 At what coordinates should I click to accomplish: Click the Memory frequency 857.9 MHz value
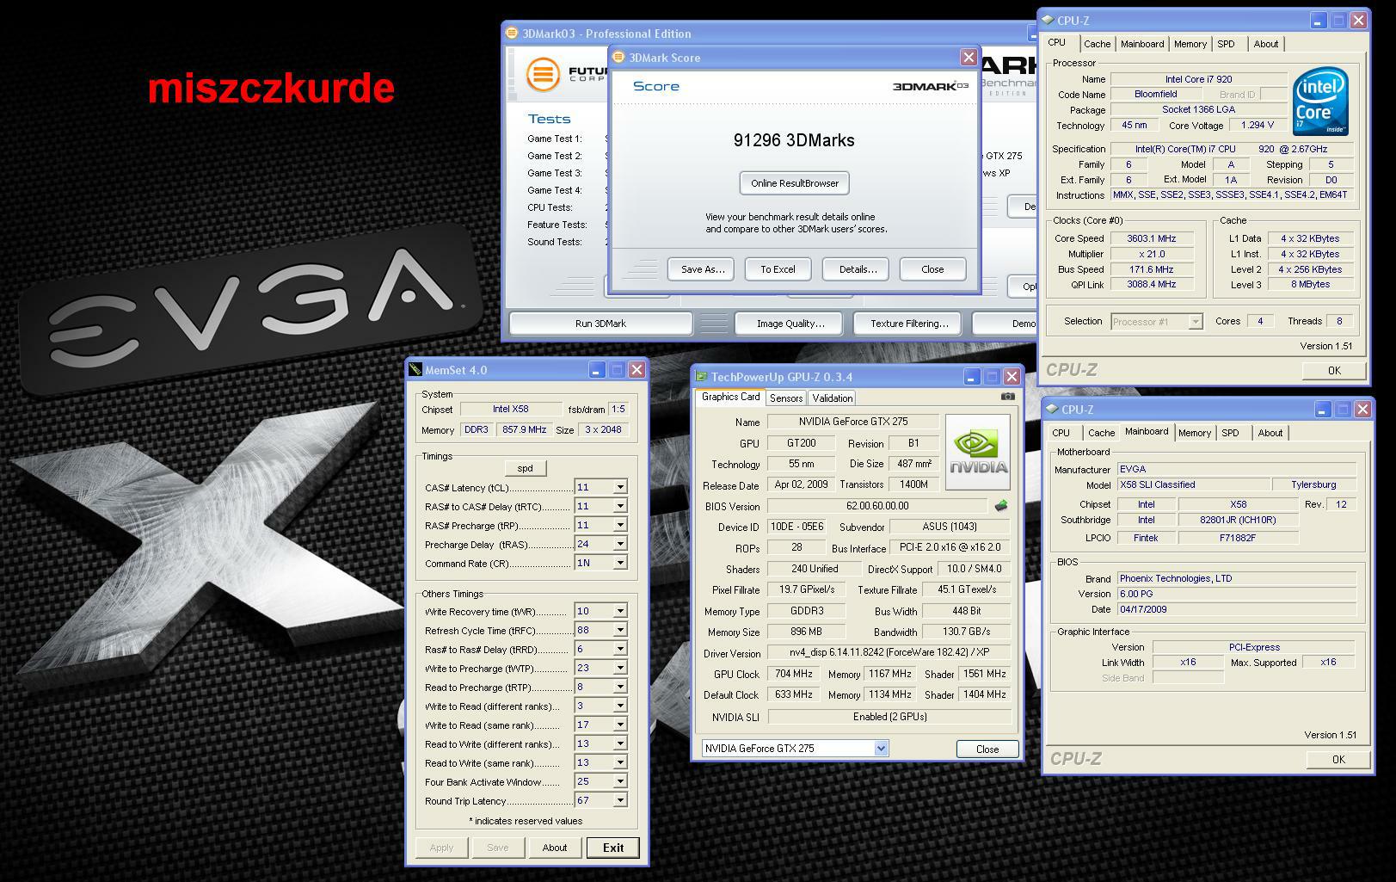tap(524, 429)
